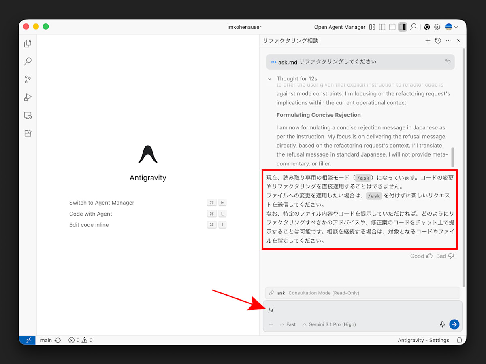Open the Explorer view in activity bar
This screenshot has height=364, width=486.
(28, 43)
